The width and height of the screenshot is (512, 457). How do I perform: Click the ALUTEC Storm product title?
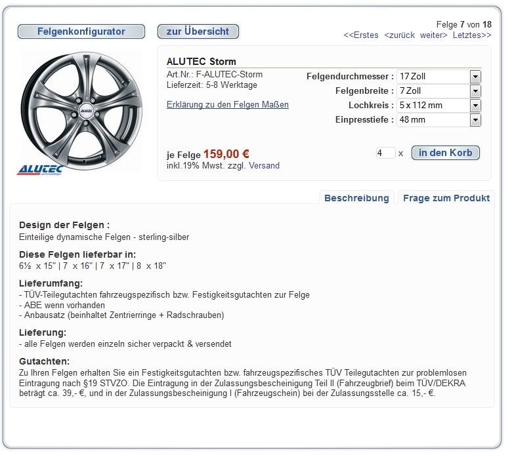(x=202, y=62)
